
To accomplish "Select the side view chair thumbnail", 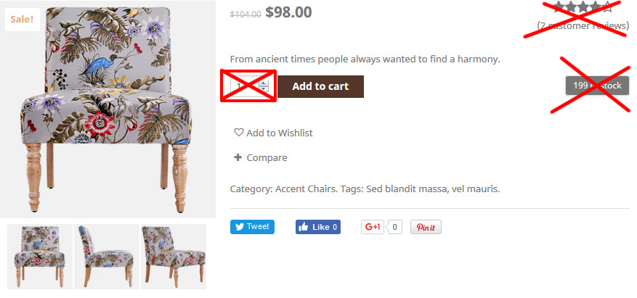I will [107, 257].
